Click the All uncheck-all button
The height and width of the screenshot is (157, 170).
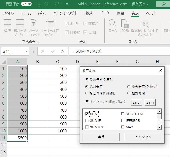[x=150, y=103]
